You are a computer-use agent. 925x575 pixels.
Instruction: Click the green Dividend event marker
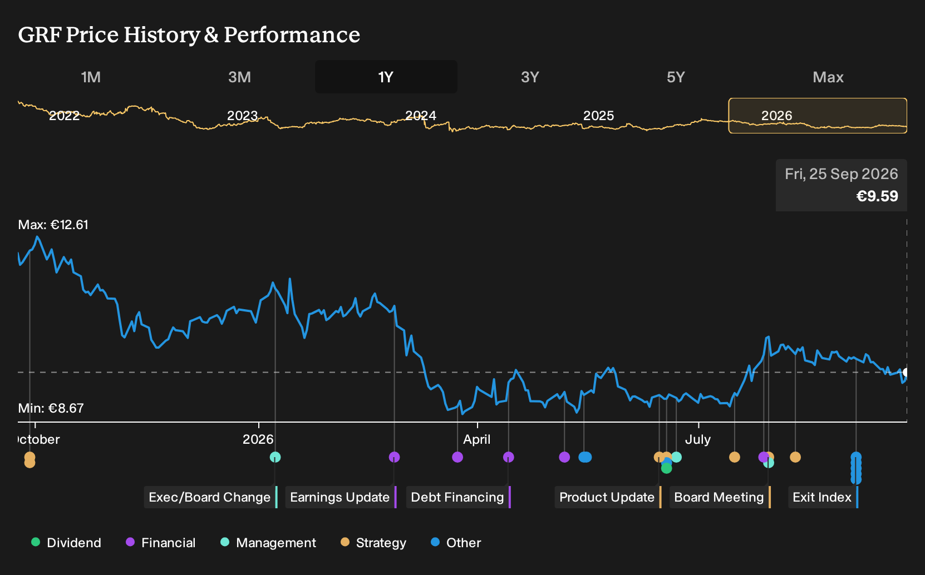click(x=666, y=468)
